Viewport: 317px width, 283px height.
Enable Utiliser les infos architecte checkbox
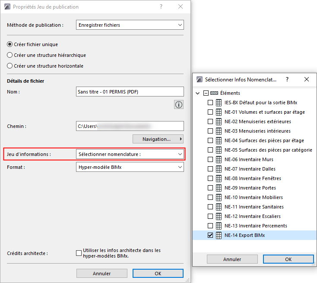click(79, 253)
